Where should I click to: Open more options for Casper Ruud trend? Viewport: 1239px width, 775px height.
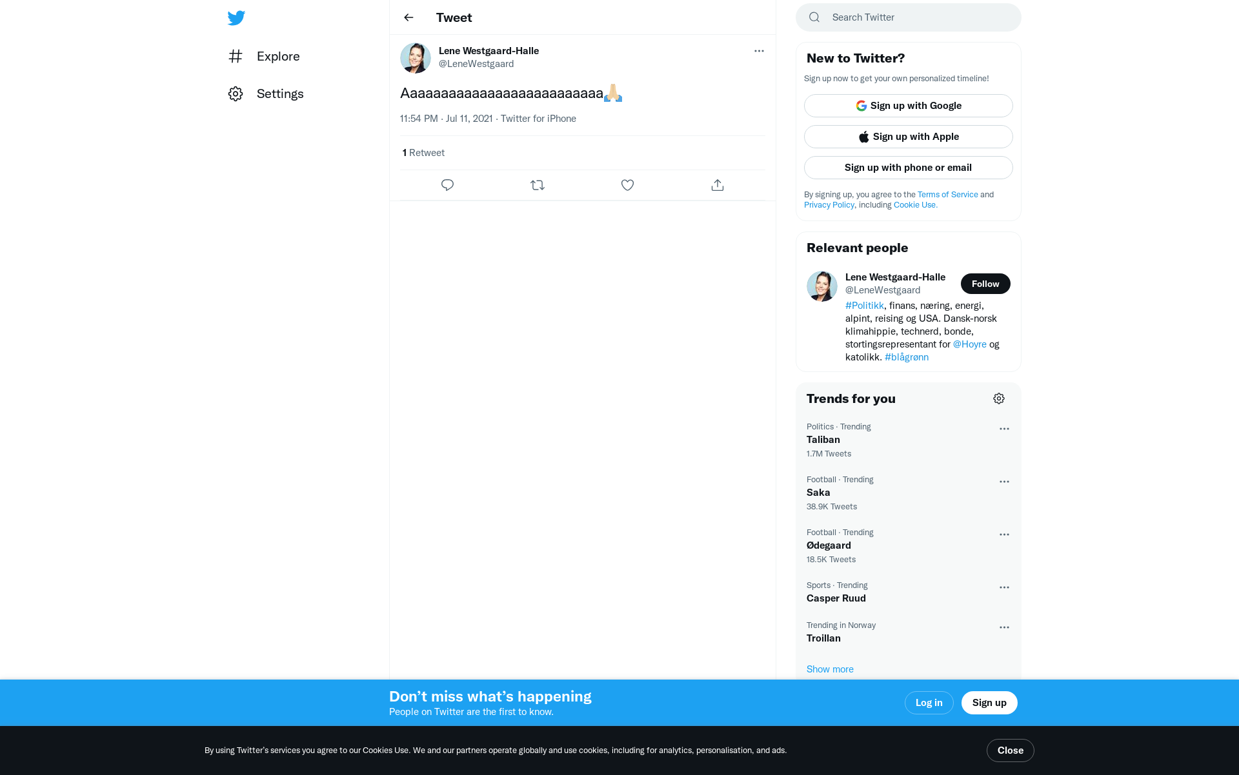(1004, 587)
